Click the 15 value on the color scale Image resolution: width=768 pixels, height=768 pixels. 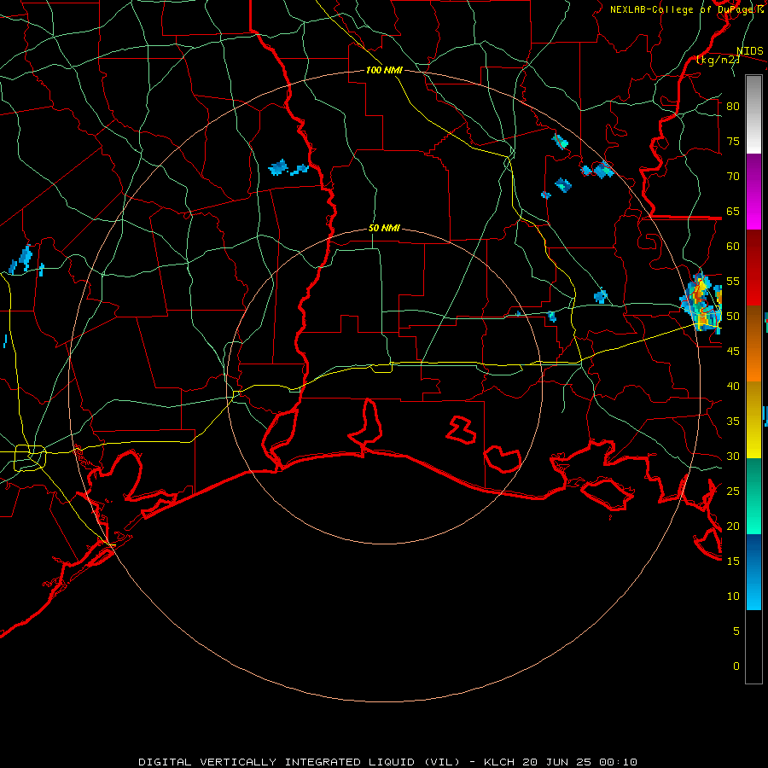(x=733, y=561)
